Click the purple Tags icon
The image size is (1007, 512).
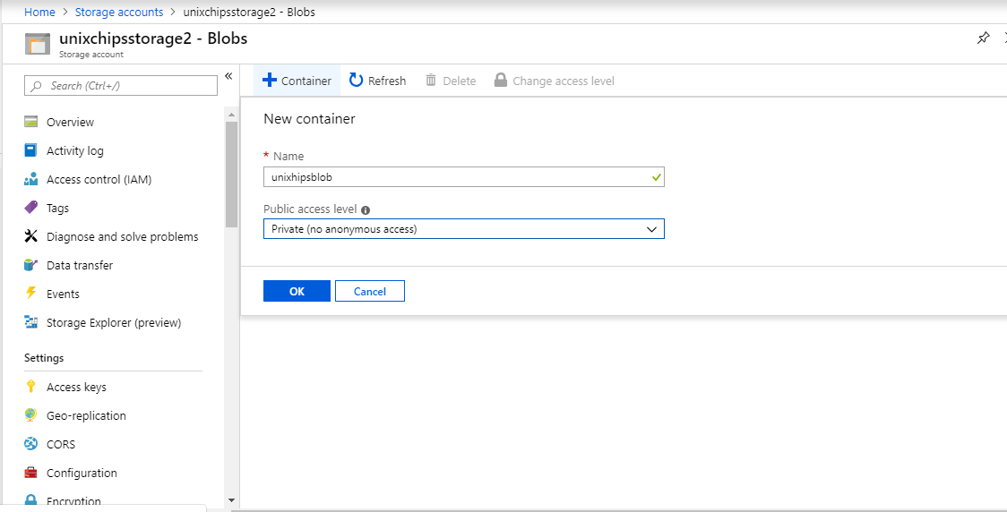click(30, 208)
